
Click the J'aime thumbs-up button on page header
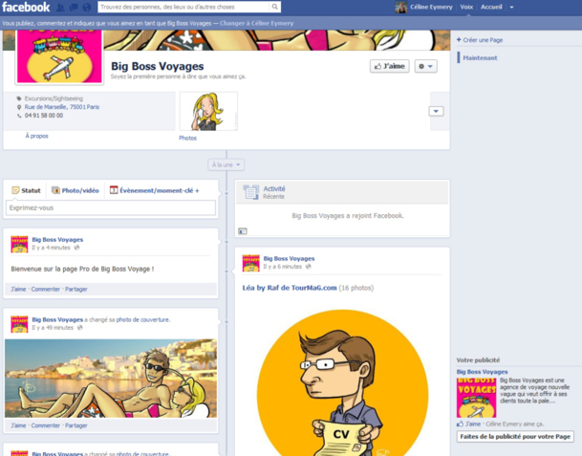[389, 66]
